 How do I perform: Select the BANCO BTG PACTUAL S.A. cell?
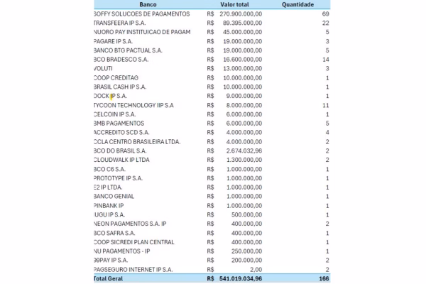[129, 50]
